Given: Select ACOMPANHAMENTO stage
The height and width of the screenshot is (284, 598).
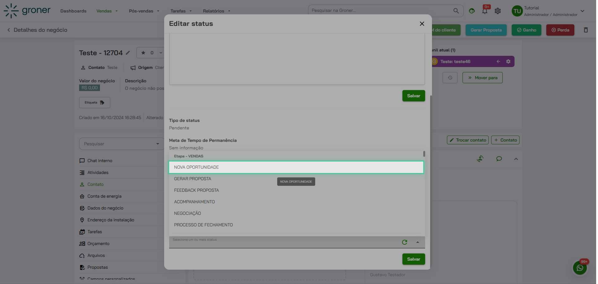Looking at the screenshot, I should 296,202.
